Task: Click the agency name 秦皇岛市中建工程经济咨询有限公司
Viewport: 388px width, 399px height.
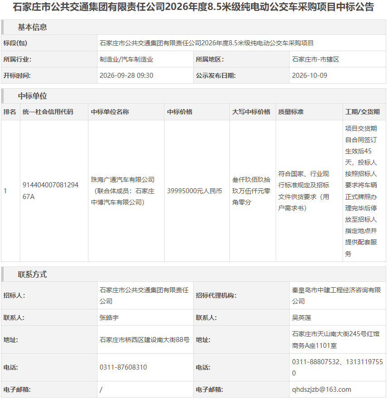Action: pyautogui.click(x=336, y=295)
